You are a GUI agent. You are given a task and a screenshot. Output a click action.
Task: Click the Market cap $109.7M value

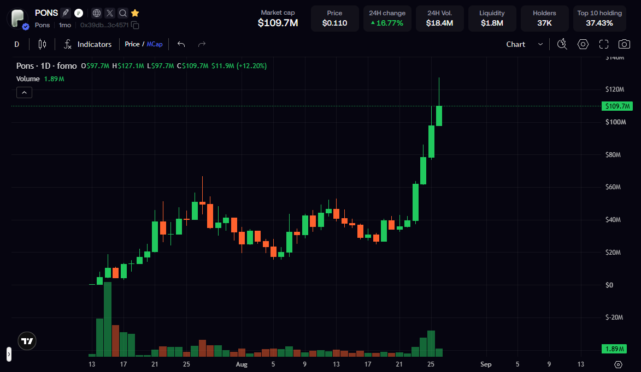(278, 23)
